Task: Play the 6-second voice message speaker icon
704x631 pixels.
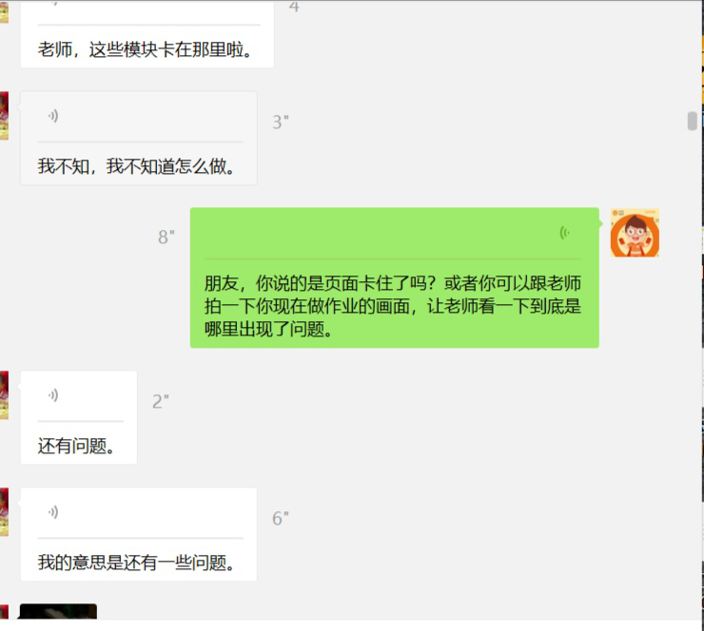Action: pos(53,511)
